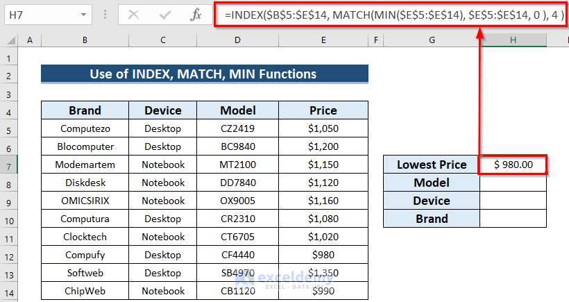
Task: Click the empty cell beside Device label
Action: click(x=513, y=201)
